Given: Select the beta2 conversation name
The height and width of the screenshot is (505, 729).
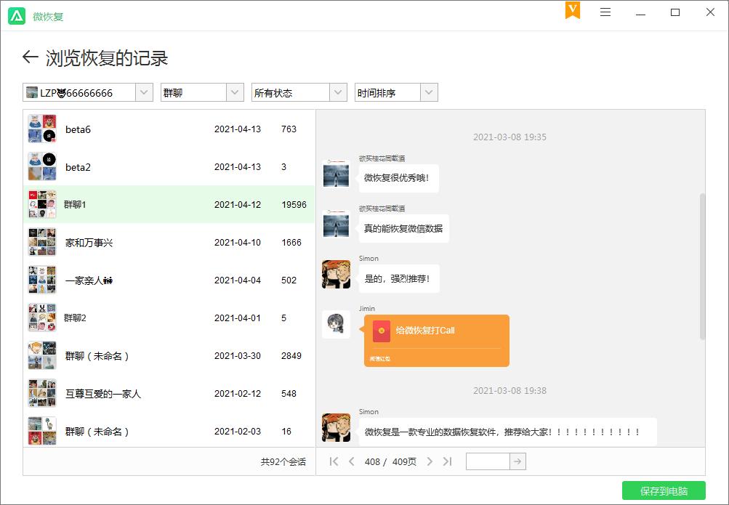Looking at the screenshot, I should click(78, 167).
